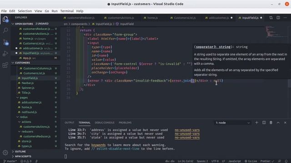Open the Help menu
This screenshot has width=291, height=163.
tap(80, 11)
